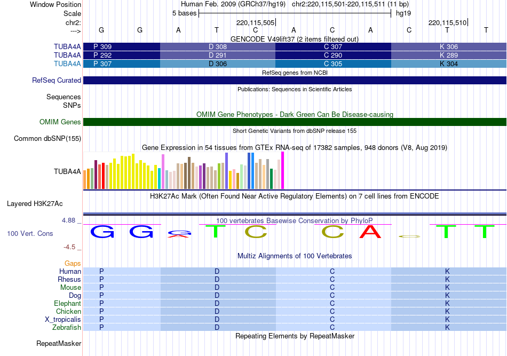Select the D 308 codon block
507x356 pixels.
pos(218,46)
